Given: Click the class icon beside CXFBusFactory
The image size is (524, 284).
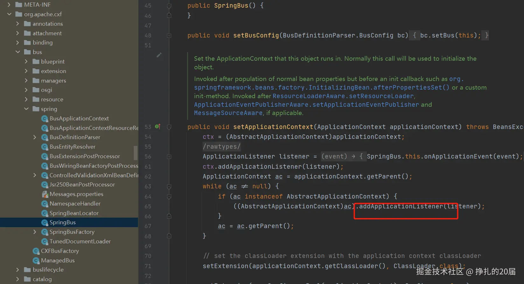Looking at the screenshot, I should 36,251.
